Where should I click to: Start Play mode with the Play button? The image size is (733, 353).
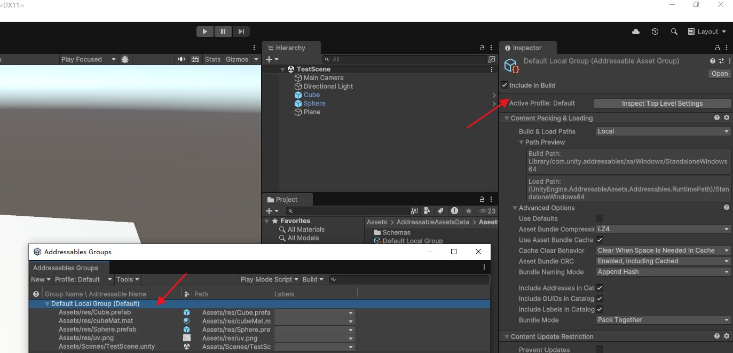(x=205, y=32)
